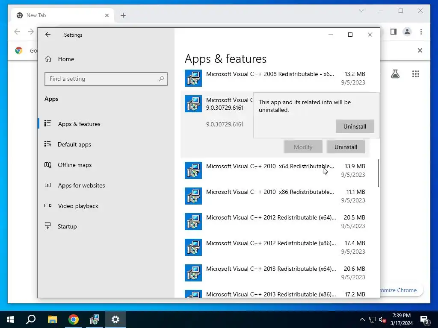Open the volume control in tray

coord(383,319)
